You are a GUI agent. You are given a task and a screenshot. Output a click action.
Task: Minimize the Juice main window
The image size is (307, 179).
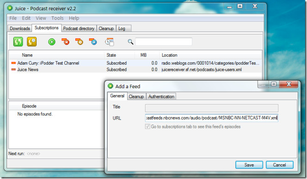tap(229, 6)
